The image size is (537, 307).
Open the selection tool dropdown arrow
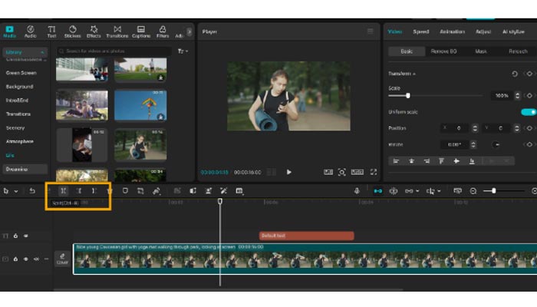pyautogui.click(x=16, y=191)
